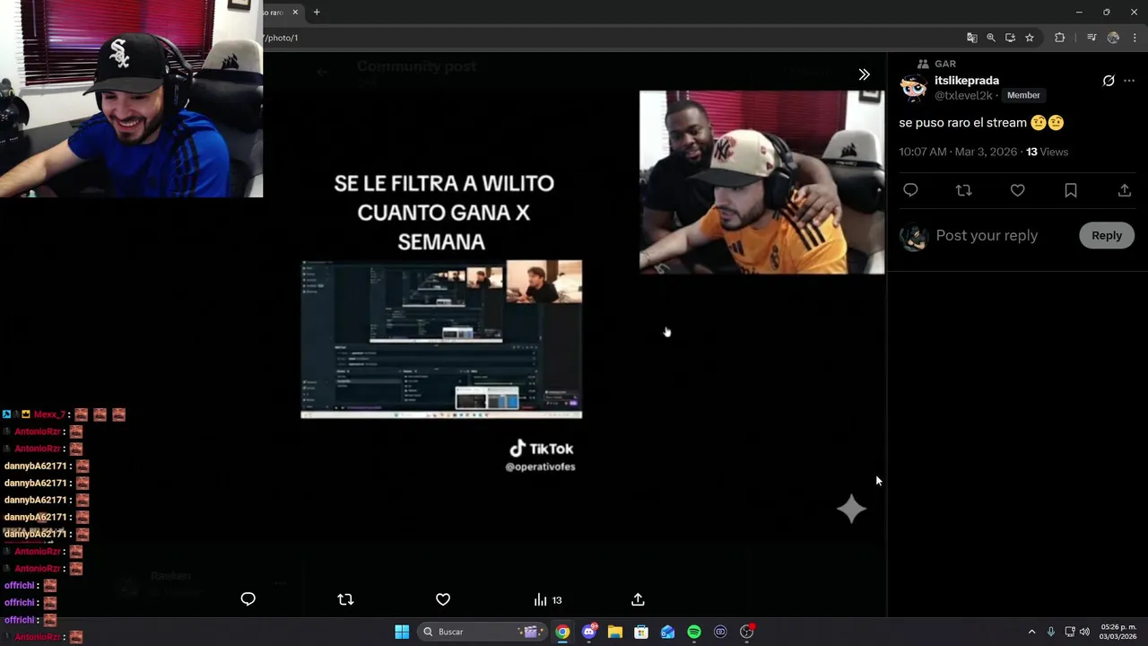Open File Explorer from the taskbar
Screen dimensions: 1148x646
615,632
